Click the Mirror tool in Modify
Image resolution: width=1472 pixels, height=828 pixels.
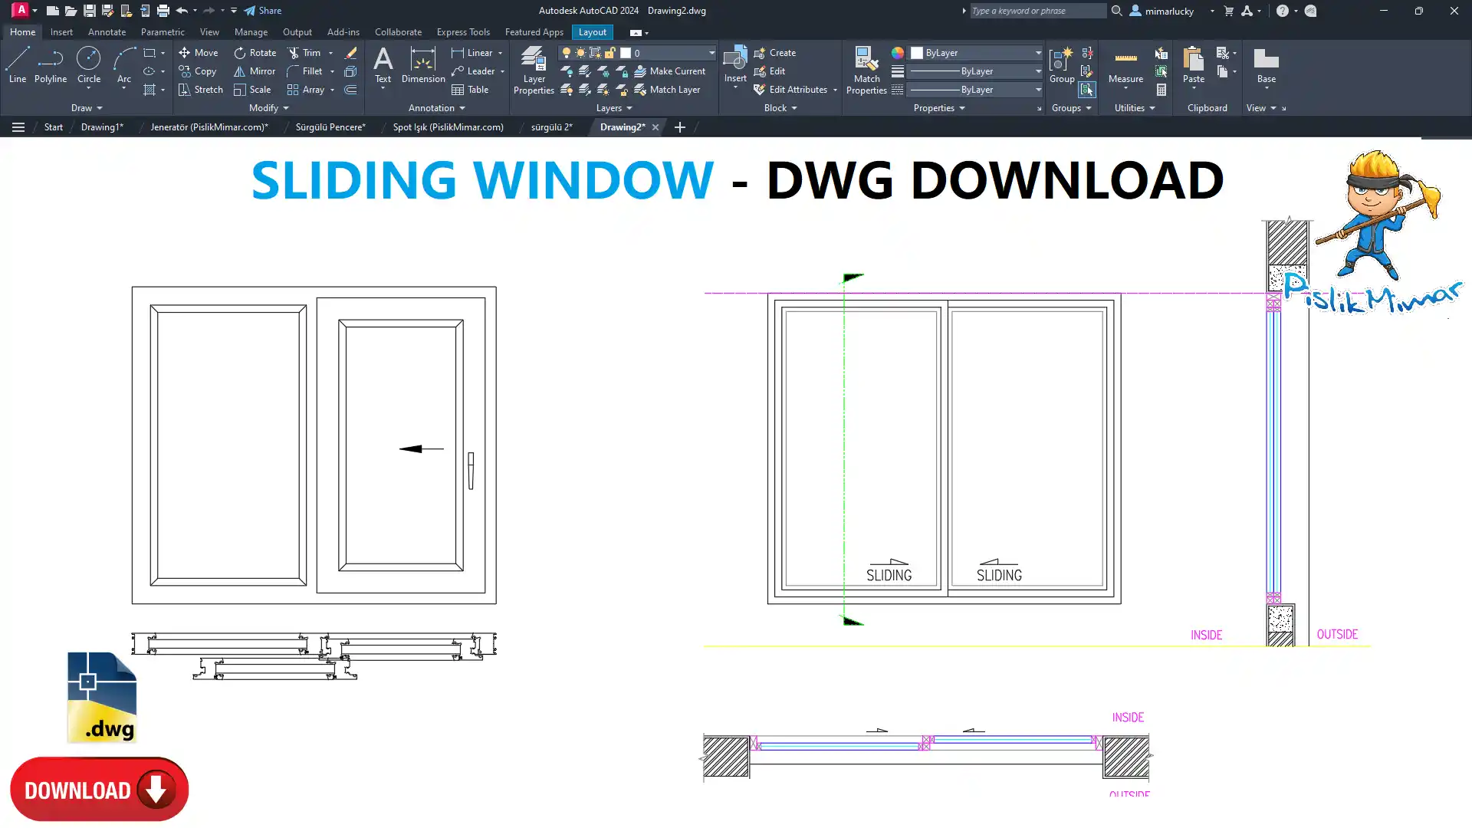click(x=255, y=71)
